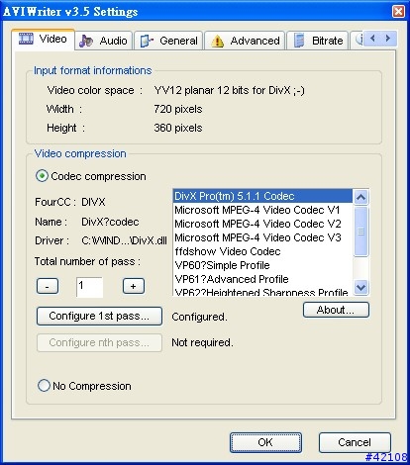Open the General tab

coord(168,41)
